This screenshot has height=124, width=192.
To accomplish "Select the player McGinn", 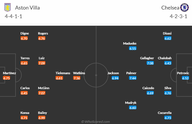I will [x=43, y=88].
